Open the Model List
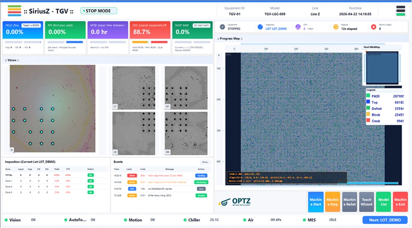 click(383, 202)
